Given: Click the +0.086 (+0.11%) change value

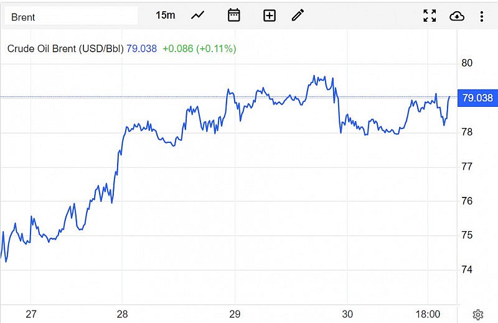Looking at the screenshot, I should click(199, 48).
